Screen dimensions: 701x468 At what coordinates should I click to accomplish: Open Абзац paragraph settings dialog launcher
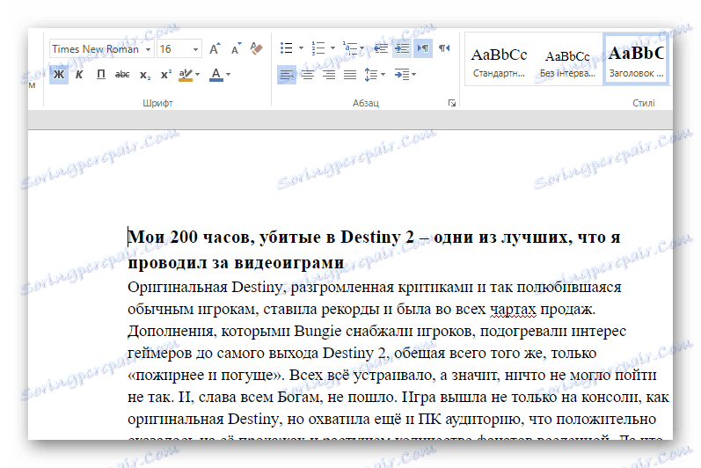(x=452, y=104)
